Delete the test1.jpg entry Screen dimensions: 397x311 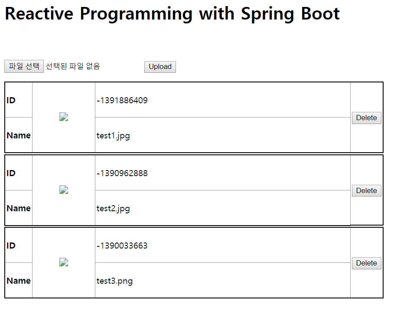366,118
